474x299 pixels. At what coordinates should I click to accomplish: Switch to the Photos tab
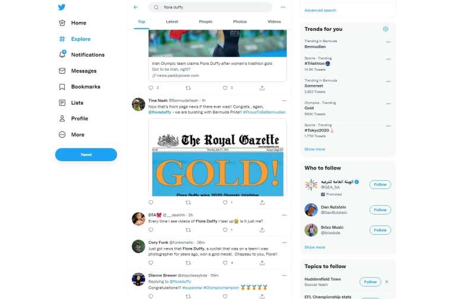point(240,21)
